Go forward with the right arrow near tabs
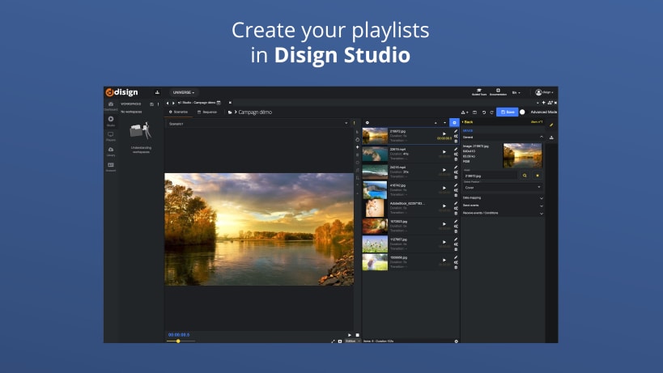The width and height of the screenshot is (663, 373). coord(173,103)
